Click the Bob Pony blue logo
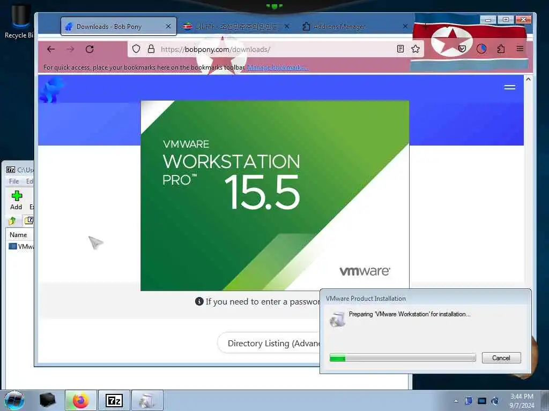 (51, 90)
